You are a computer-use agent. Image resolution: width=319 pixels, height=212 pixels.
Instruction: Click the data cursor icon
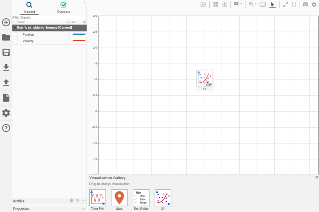coord(236,4)
